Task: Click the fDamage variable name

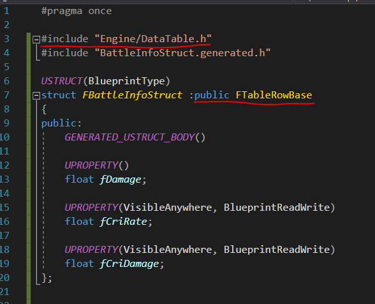Action: click(x=121, y=179)
